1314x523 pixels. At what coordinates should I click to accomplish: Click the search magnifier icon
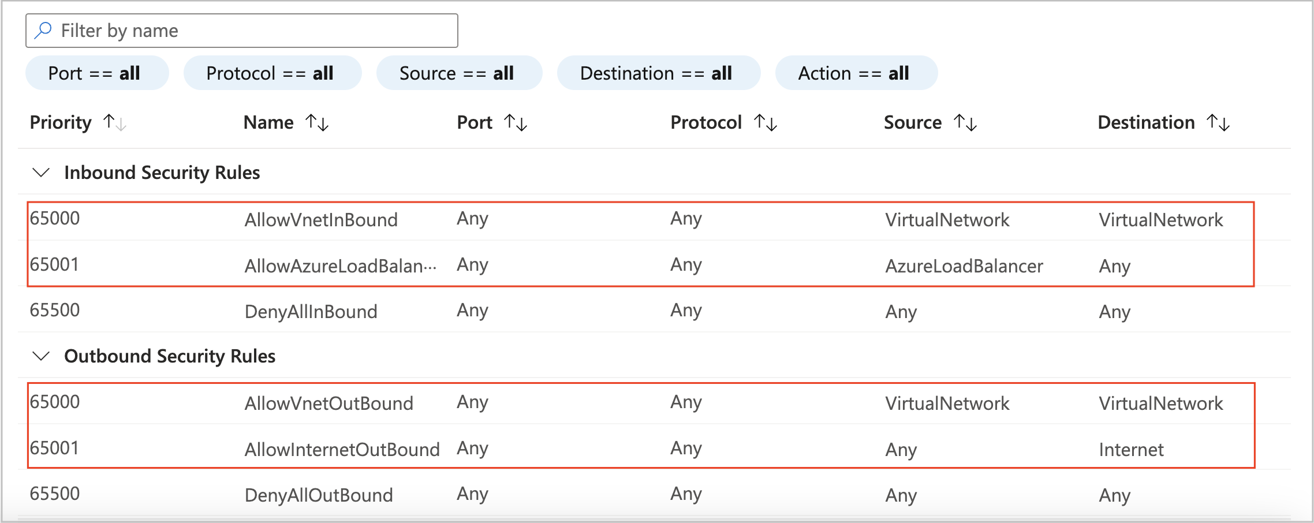[x=43, y=29]
